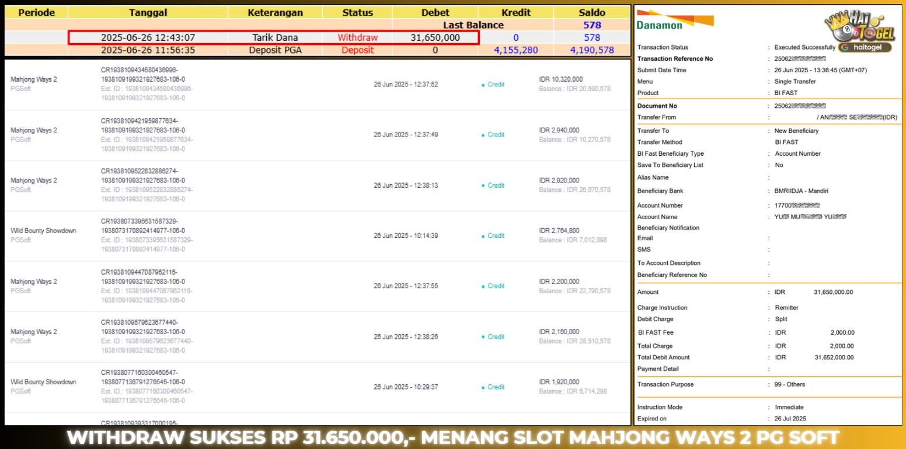Click timestamp 26 Jun 2025 - 12:37:55
The image size is (906, 449).
click(406, 286)
